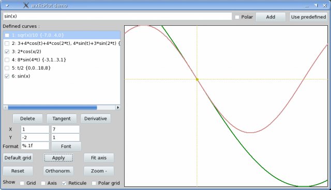
Task: Click the Fit axis button
Action: click(x=99, y=158)
